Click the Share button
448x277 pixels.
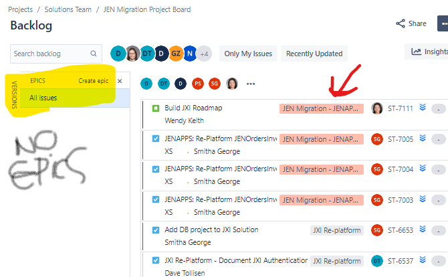411,23
